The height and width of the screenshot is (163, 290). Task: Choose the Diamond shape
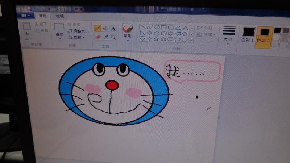pos(149,33)
